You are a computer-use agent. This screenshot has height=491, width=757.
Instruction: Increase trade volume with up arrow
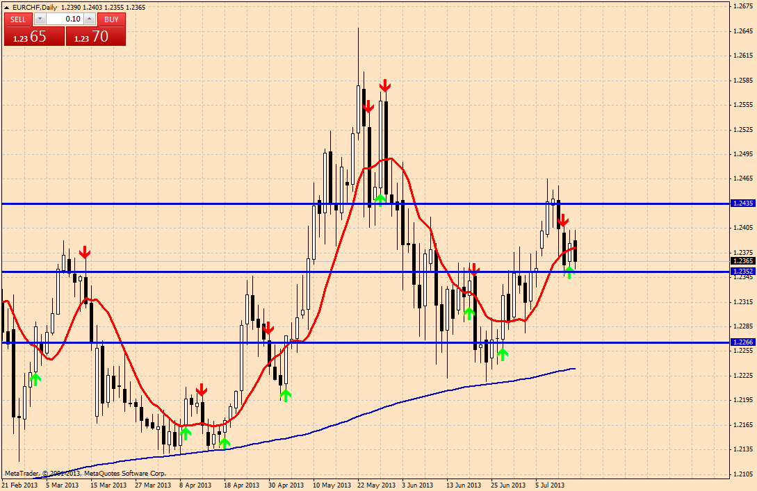(x=90, y=19)
